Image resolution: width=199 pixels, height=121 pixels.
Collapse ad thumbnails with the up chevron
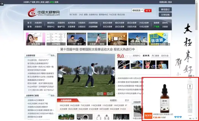tap(190, 79)
